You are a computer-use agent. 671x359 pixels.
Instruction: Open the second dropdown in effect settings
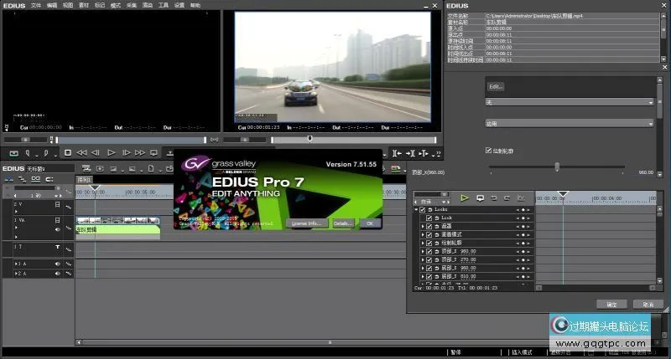pos(569,123)
